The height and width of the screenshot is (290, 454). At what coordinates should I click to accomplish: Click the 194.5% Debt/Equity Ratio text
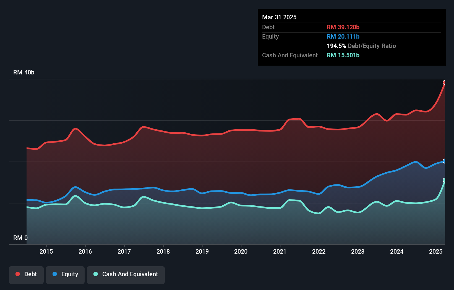point(361,46)
